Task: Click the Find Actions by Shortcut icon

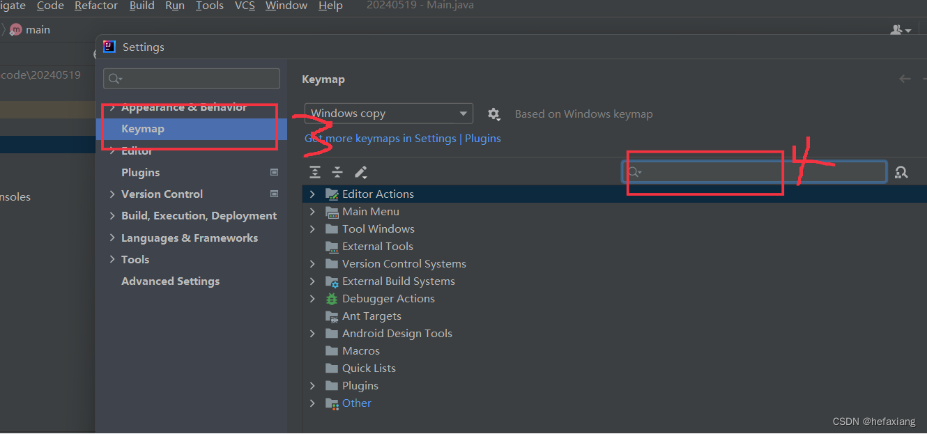Action: click(x=901, y=172)
